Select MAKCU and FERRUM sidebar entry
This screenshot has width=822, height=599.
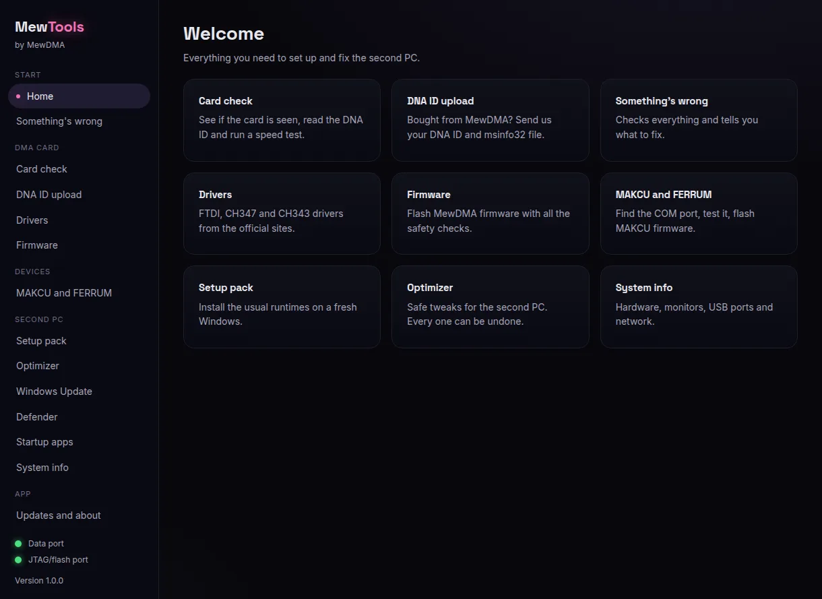(x=79, y=293)
